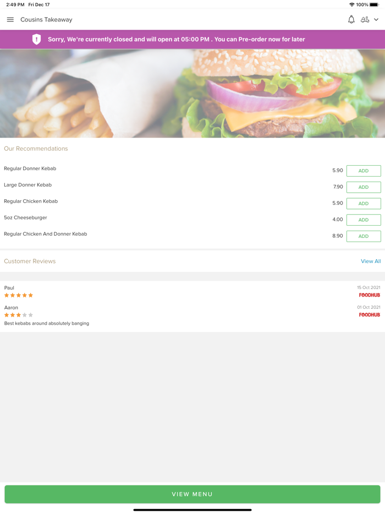Viewport: 385px width, 514px height.
Task: Add 5oz Cheeseburger to order
Action: 364,220
